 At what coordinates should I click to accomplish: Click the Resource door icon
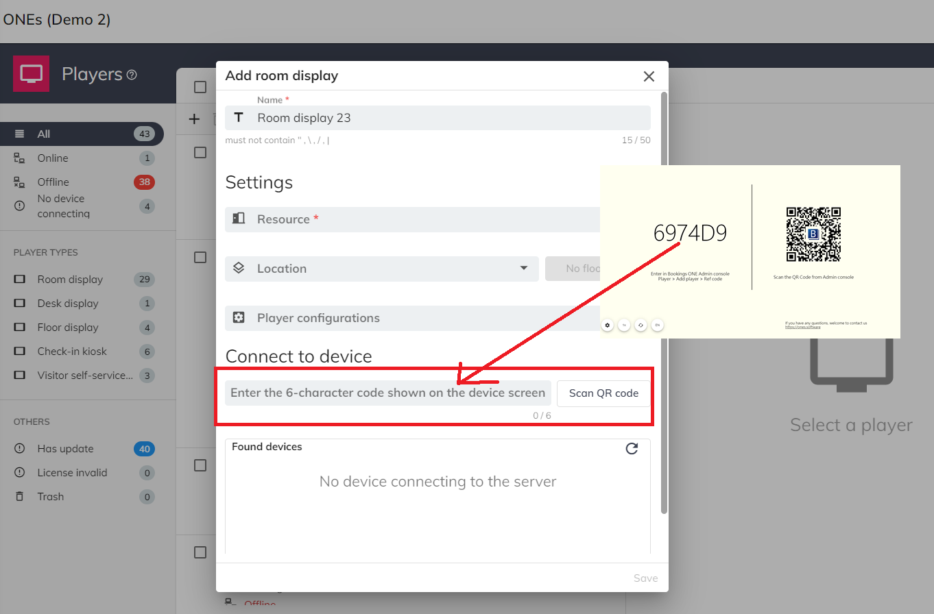(239, 219)
